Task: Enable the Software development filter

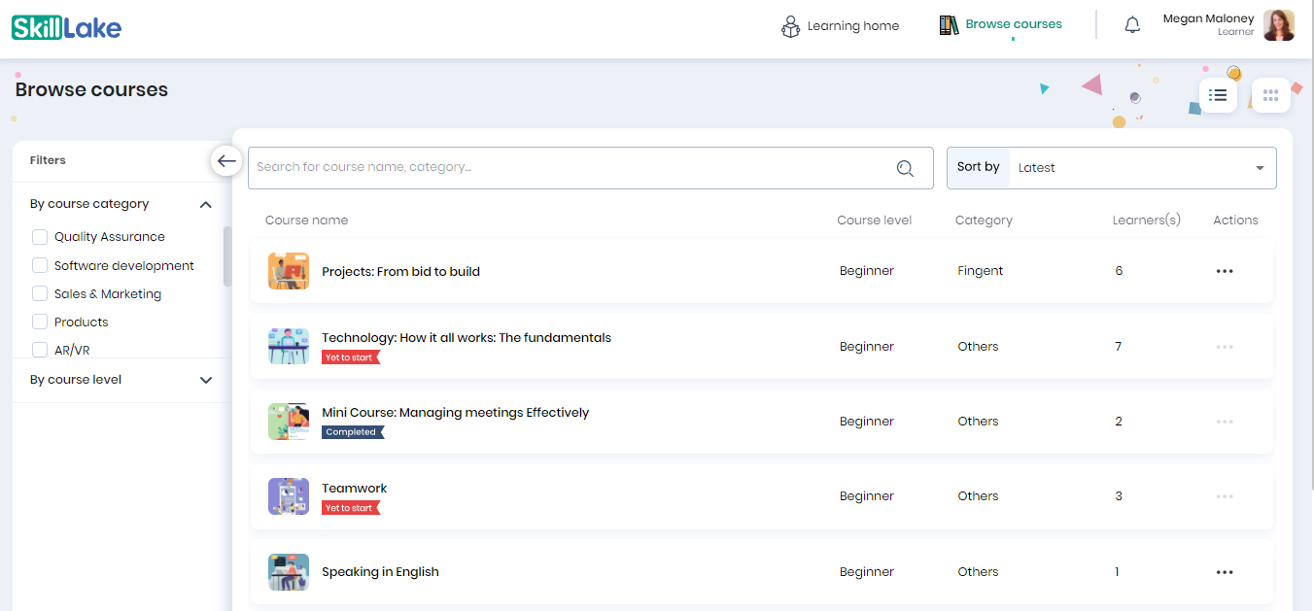Action: [x=40, y=265]
